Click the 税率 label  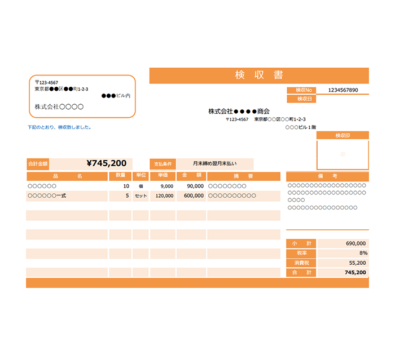[301, 253]
